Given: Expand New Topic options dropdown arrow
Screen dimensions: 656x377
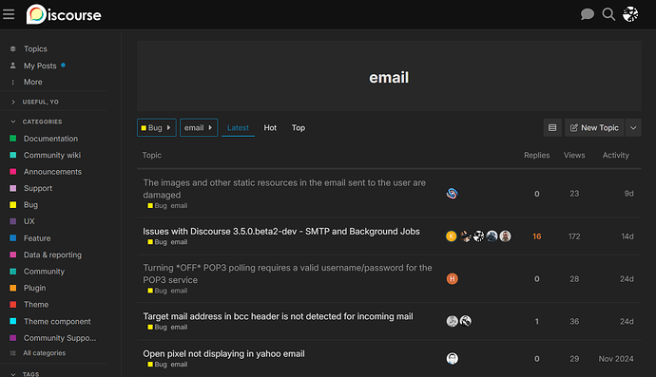Looking at the screenshot, I should pos(633,128).
